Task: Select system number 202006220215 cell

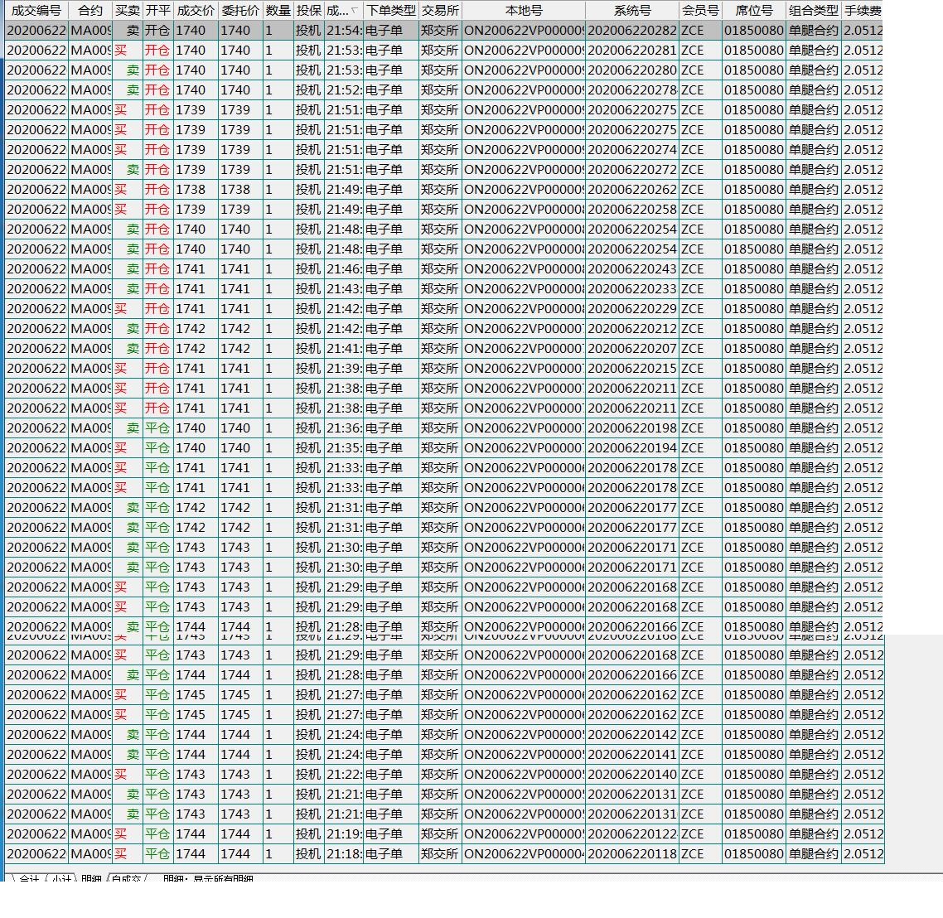Action: 632,368
